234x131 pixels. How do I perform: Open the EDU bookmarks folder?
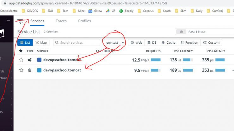pos(47,11)
